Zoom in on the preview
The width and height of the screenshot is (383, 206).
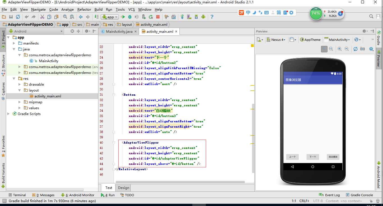340,49
